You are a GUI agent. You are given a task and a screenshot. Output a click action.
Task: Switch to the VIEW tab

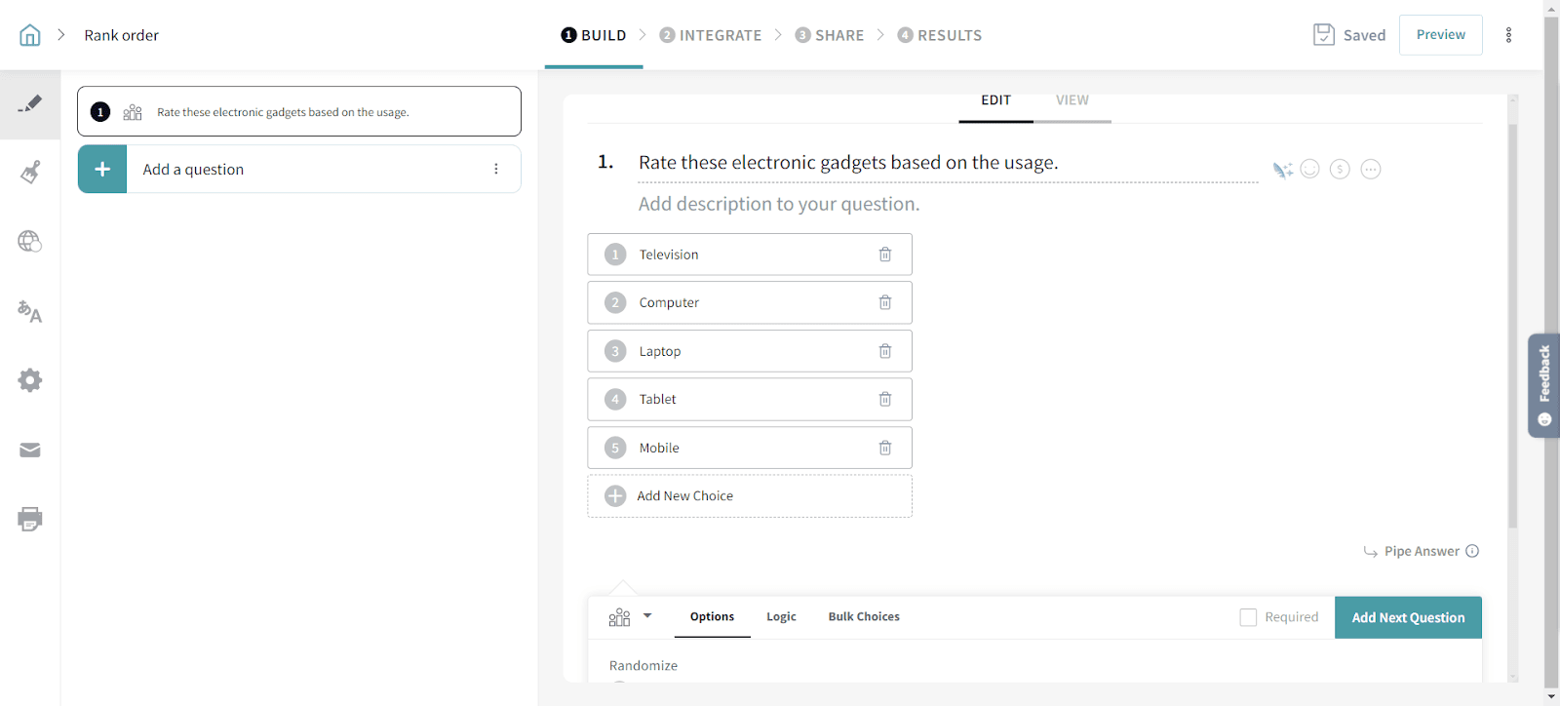(x=1072, y=100)
